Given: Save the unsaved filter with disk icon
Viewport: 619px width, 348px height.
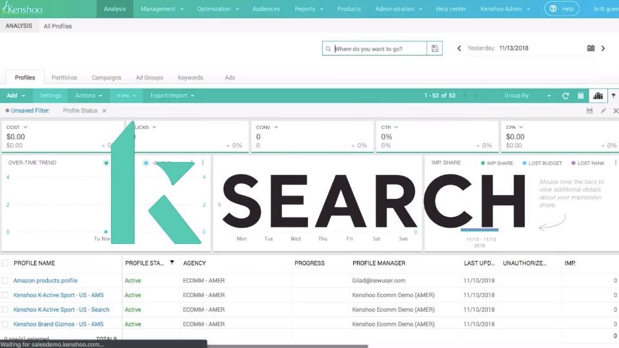Looking at the screenshot, I should click(x=589, y=111).
